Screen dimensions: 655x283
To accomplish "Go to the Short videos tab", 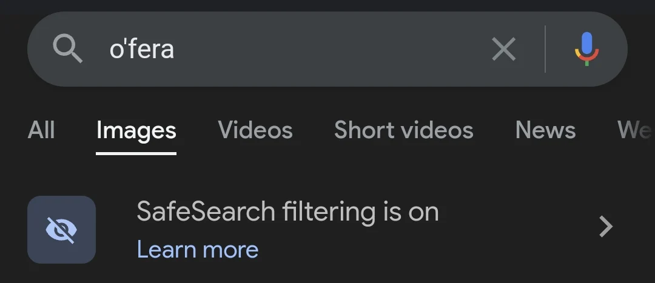I will pyautogui.click(x=404, y=130).
